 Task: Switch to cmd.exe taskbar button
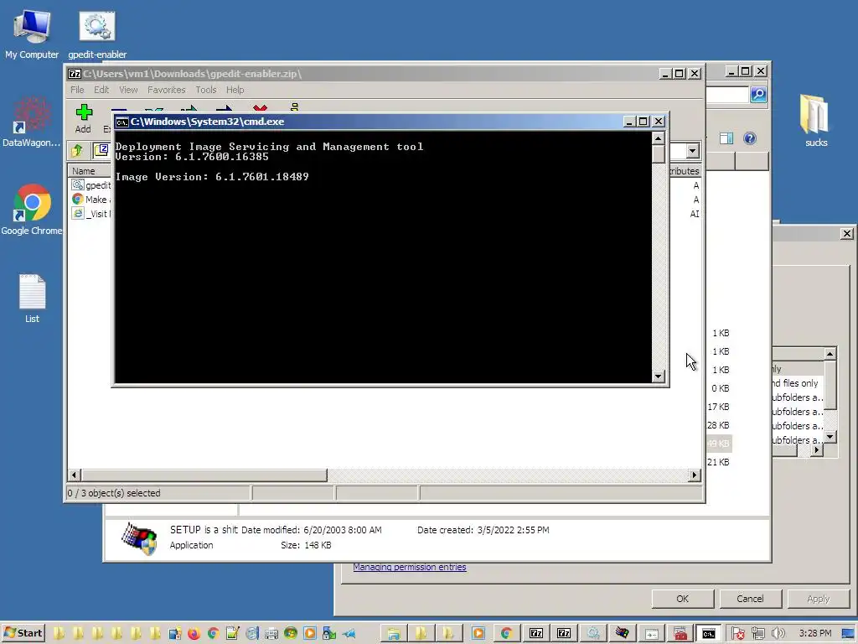pos(709,634)
